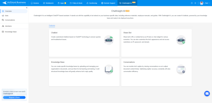
Task: Select Overview in the sidebar
Action: (x=14, y=11)
